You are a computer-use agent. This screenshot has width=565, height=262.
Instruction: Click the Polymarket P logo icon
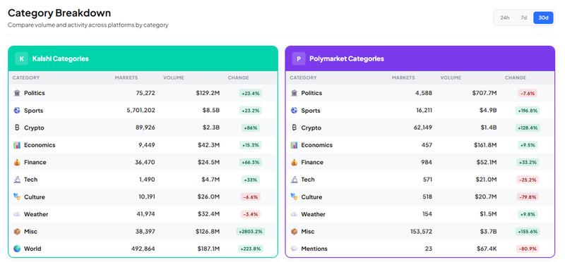click(x=299, y=58)
